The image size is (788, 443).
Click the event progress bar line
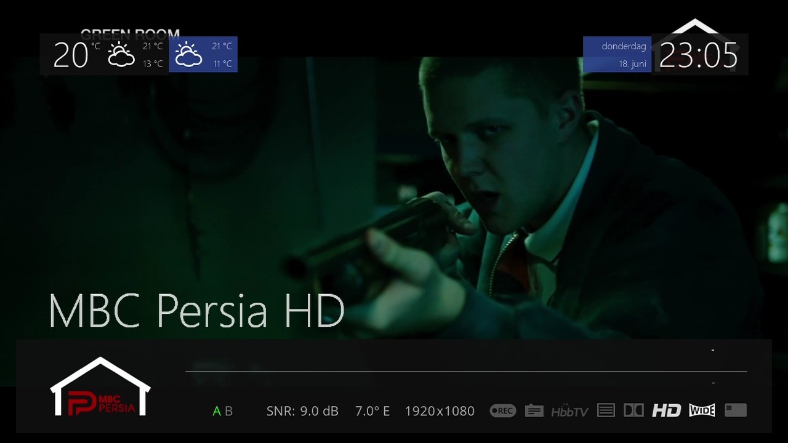click(x=466, y=372)
